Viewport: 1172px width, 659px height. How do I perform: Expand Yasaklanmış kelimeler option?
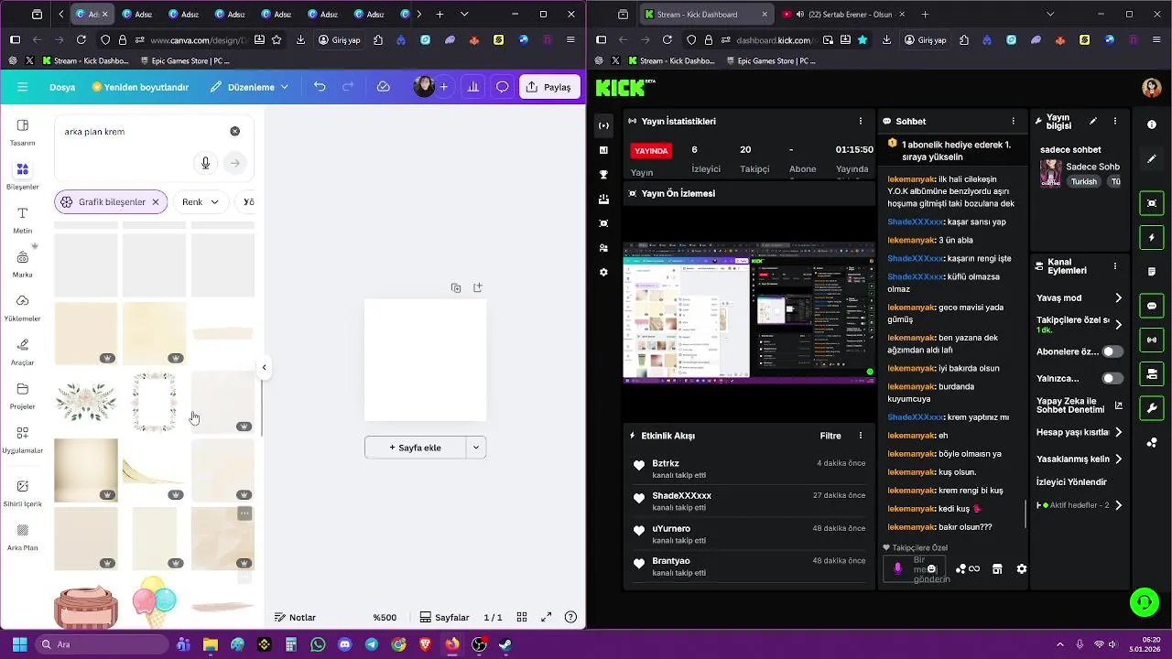[x=1118, y=459]
